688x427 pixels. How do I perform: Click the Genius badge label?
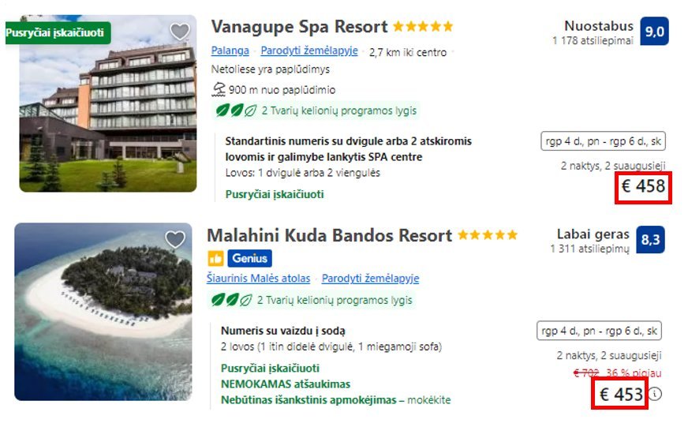point(249,258)
